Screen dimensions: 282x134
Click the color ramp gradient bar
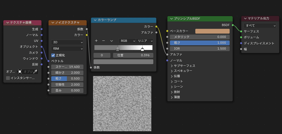pyautogui.click(x=123, y=47)
